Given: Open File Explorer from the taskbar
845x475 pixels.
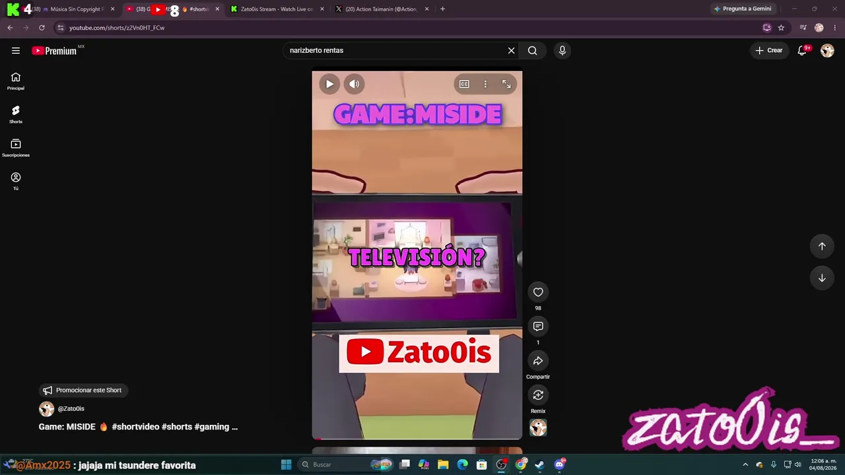Looking at the screenshot, I should coord(443,464).
